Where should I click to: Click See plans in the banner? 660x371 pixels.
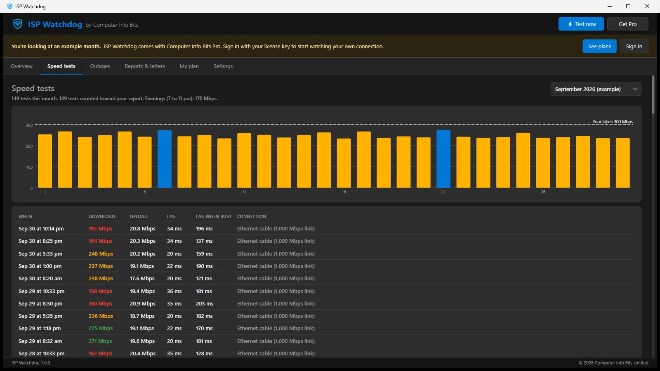coord(599,46)
